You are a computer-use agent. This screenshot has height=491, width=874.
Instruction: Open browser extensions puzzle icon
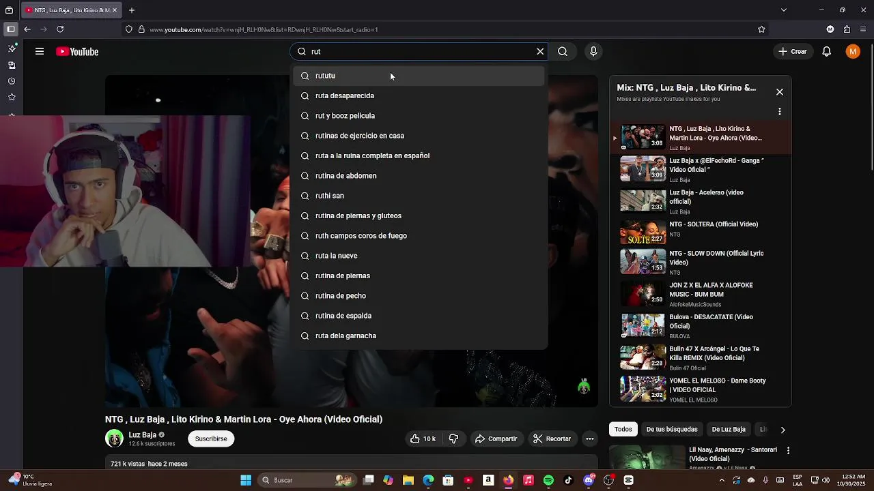click(x=847, y=29)
